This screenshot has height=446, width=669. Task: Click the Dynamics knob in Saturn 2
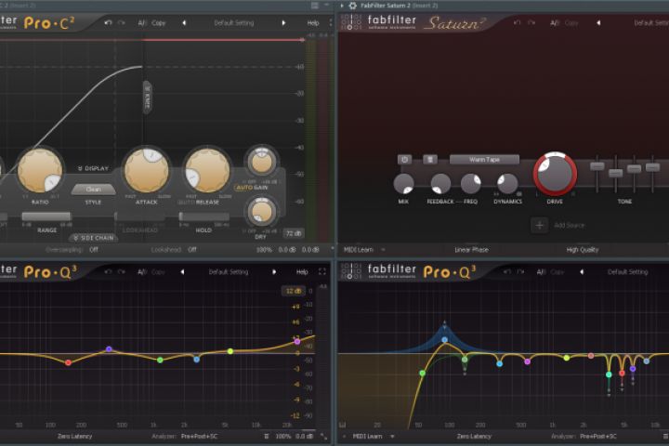[x=507, y=184]
